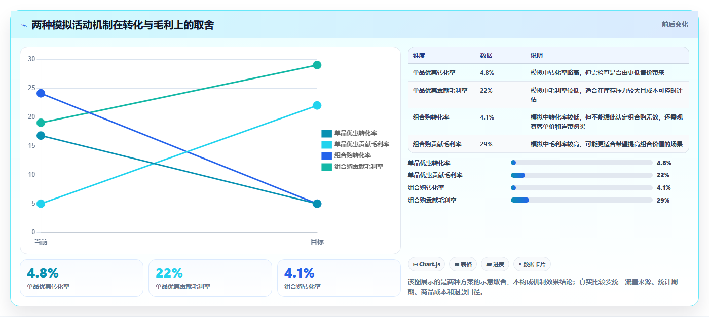Click the 单品优惠转化率 point at 当前
Image resolution: width=709 pixels, height=317 pixels.
click(41, 135)
